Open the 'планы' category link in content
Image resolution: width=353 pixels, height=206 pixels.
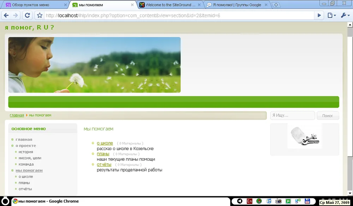tap(103, 154)
